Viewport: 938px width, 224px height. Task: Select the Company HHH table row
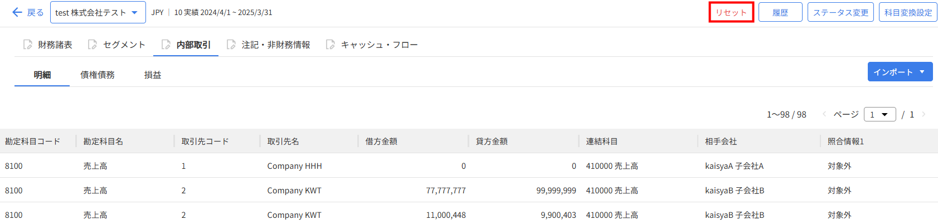294,166
